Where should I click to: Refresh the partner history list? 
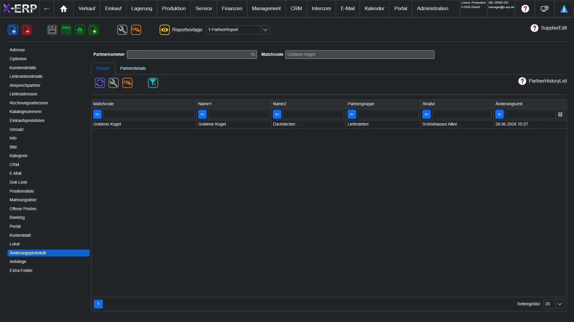click(x=100, y=83)
